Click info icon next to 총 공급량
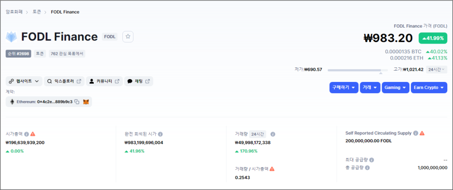The height and width of the screenshot is (190, 453). click(x=367, y=168)
